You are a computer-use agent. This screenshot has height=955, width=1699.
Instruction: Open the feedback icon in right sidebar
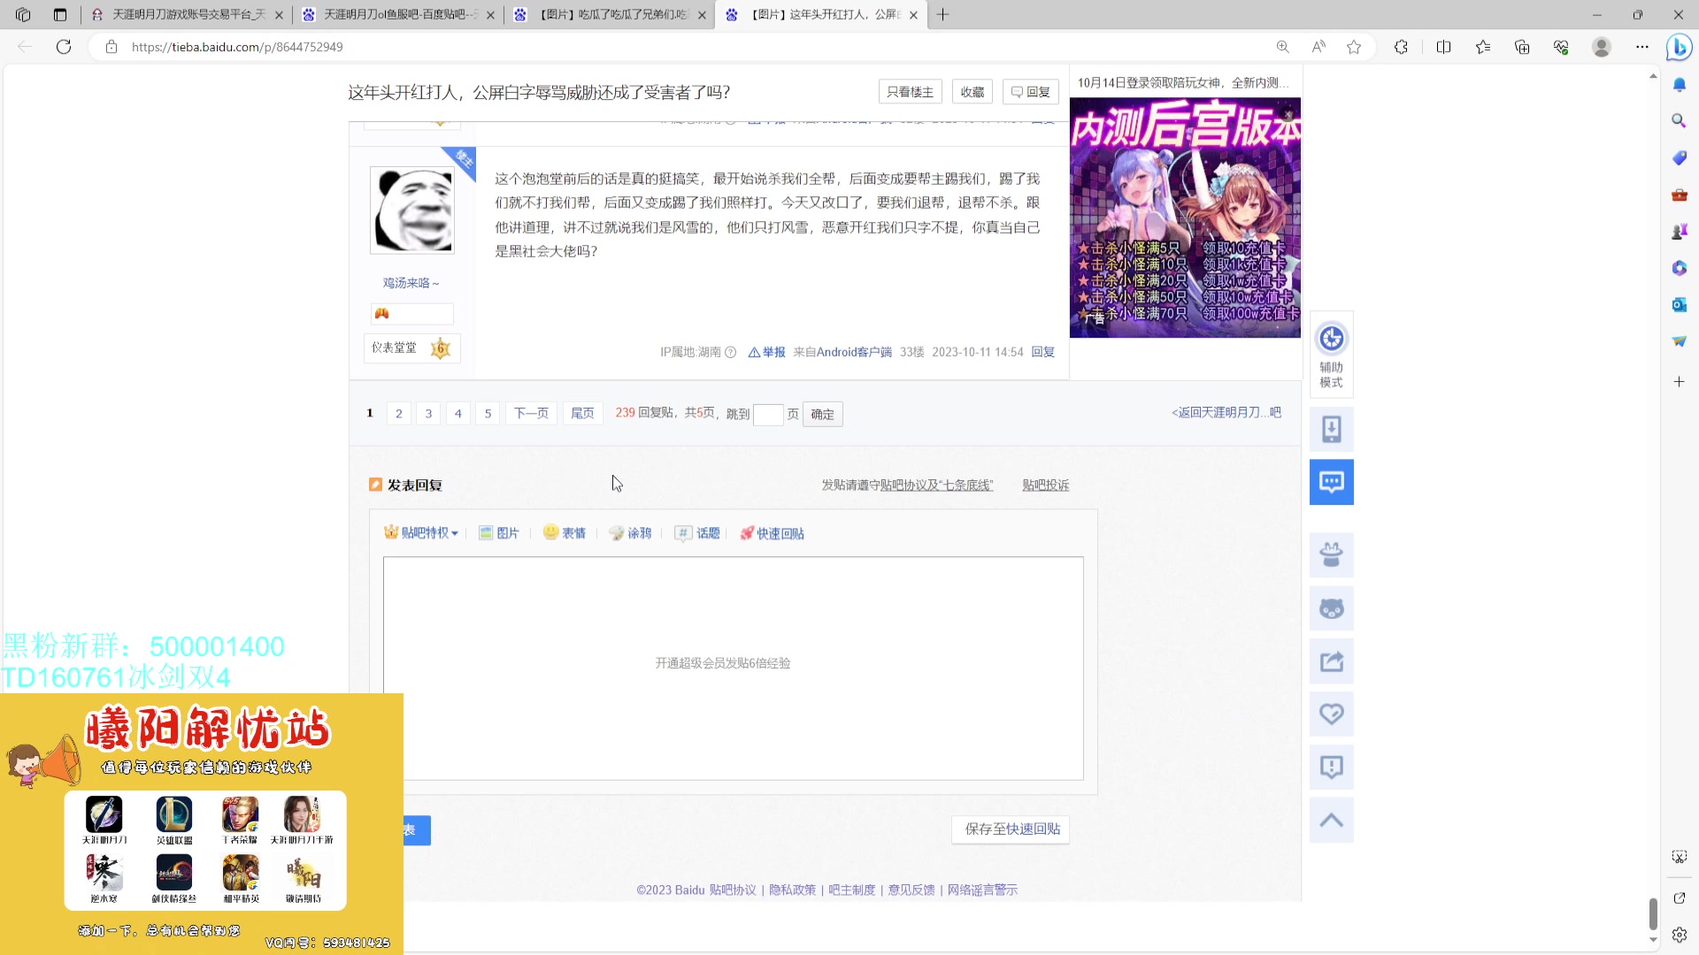pyautogui.click(x=1331, y=767)
